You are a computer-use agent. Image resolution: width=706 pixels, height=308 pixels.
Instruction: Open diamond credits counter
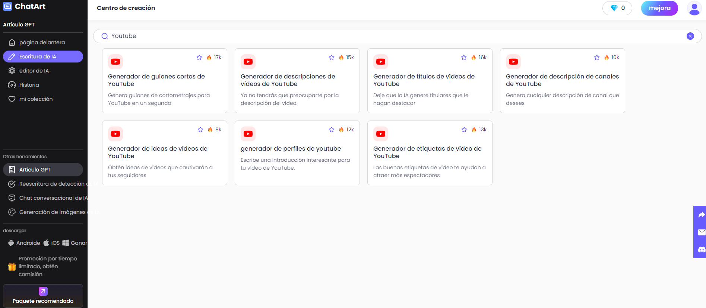coord(617,8)
